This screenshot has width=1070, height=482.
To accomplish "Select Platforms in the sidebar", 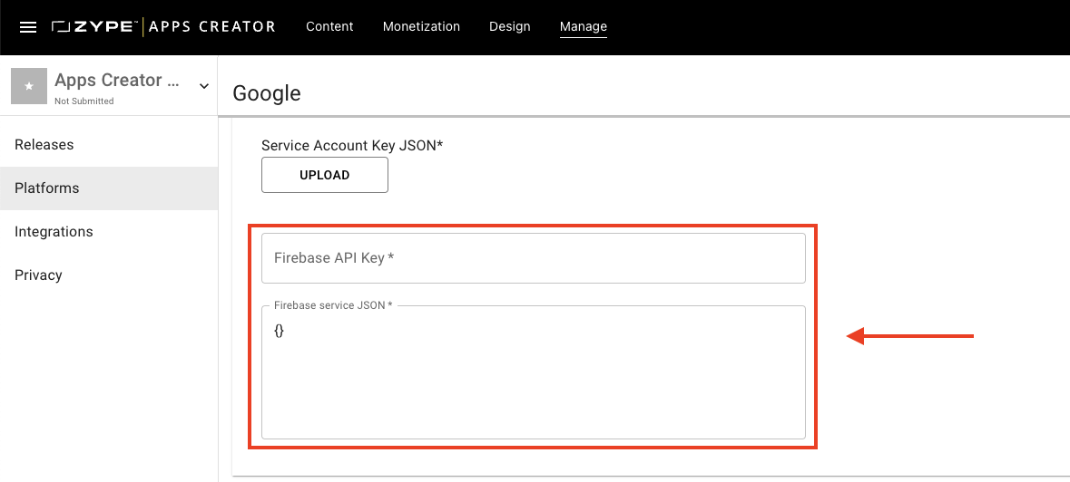I will pyautogui.click(x=109, y=188).
